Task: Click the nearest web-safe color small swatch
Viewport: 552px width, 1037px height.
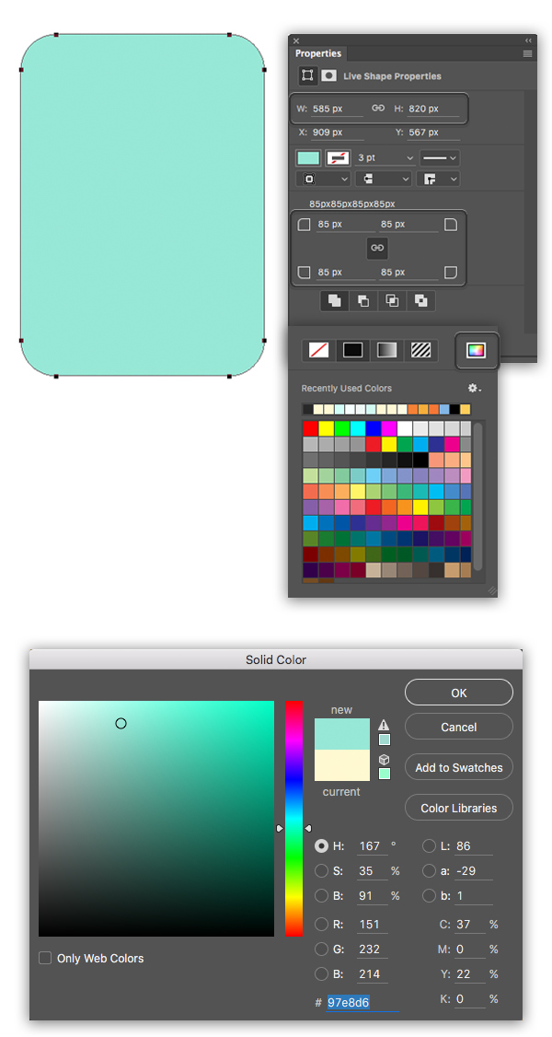Action: point(385,773)
